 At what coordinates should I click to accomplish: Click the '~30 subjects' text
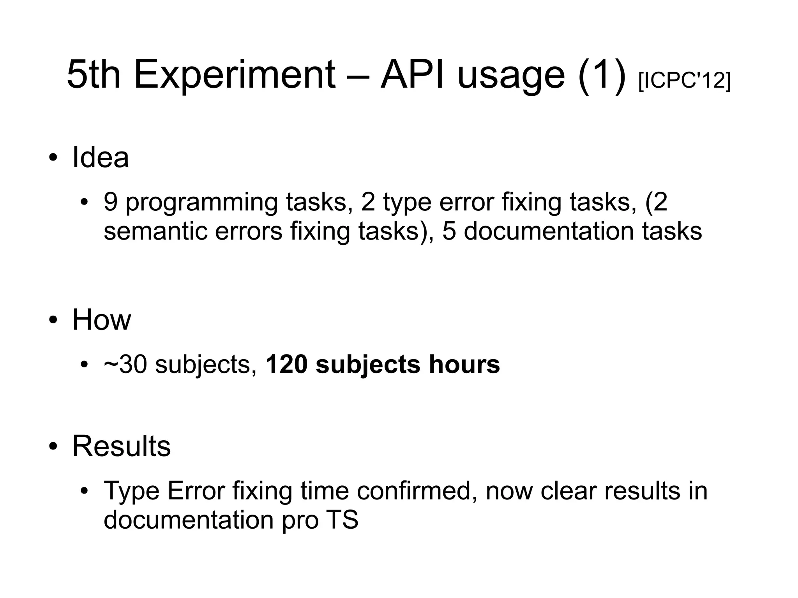point(180,365)
